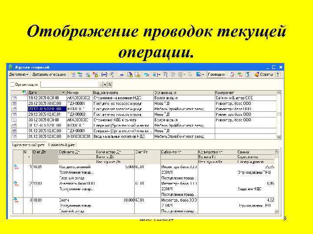Expand dropdown arrow of filter history icon
The width and height of the screenshot is (313, 234).
click(184, 75)
